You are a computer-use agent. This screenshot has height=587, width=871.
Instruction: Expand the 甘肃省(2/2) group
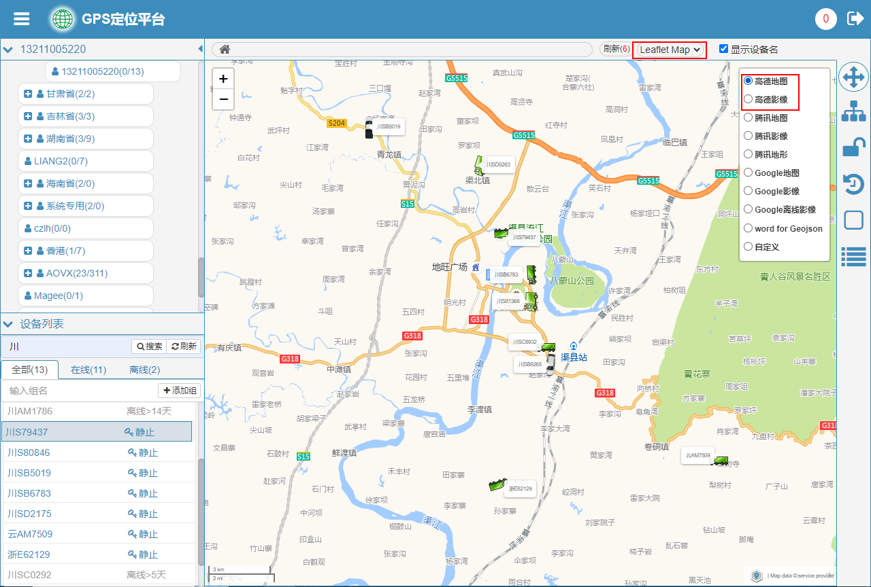tap(28, 94)
